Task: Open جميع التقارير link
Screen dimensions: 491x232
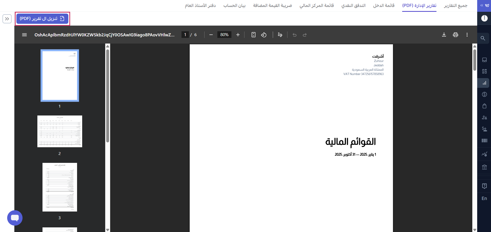Action: [x=455, y=6]
